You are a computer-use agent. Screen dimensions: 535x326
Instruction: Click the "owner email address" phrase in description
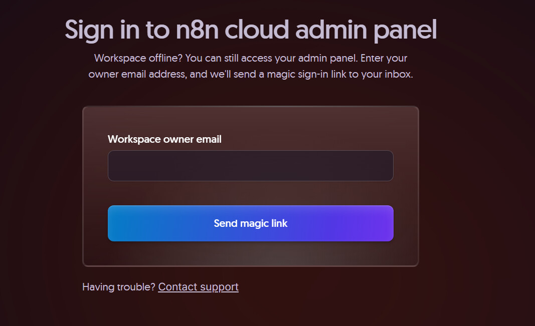point(132,75)
